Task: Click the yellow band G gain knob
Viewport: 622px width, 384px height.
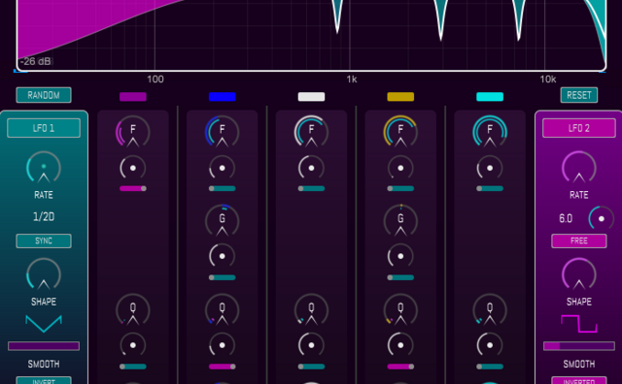Action: (400, 220)
